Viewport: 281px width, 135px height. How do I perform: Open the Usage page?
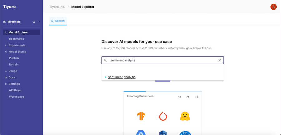point(13,71)
